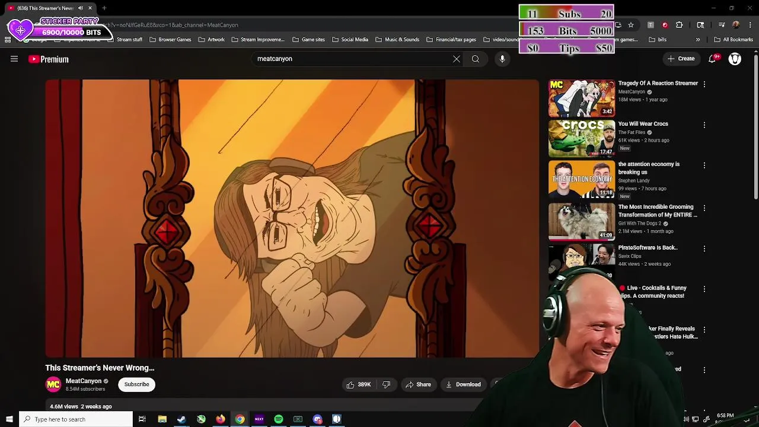Image resolution: width=759 pixels, height=427 pixels.
Task: Open Chrome apps grid shortcut
Action: point(8,40)
